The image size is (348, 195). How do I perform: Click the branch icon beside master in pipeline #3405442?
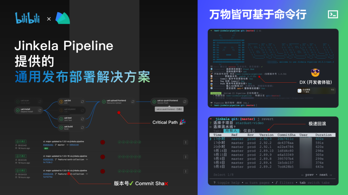(x=56, y=145)
